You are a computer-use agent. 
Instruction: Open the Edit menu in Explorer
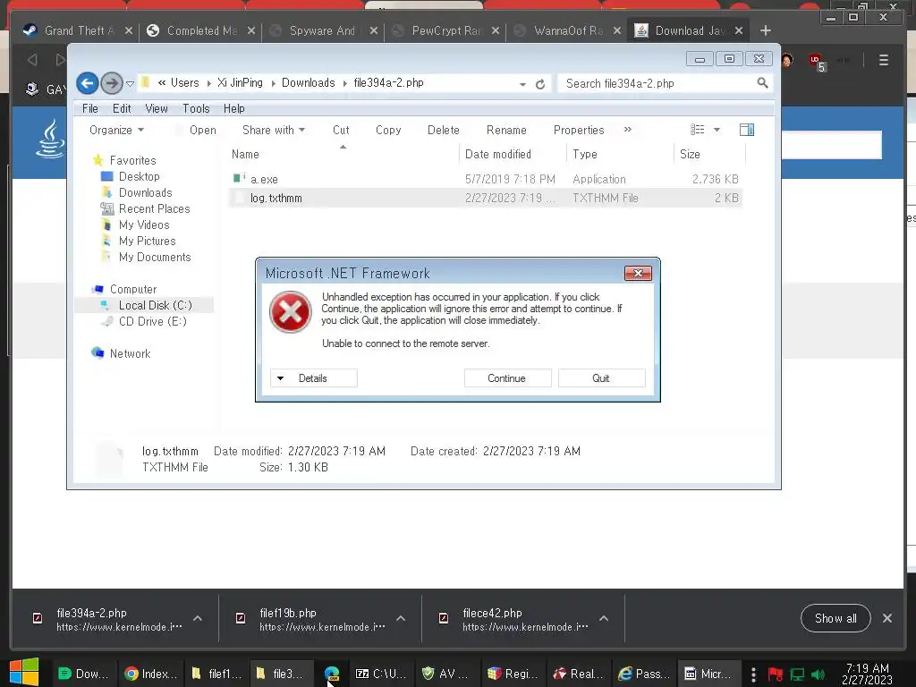pos(122,108)
